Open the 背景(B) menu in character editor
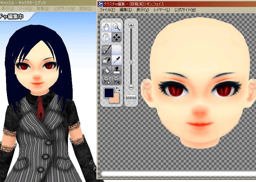Screen dimensions: 256x182 43,9
